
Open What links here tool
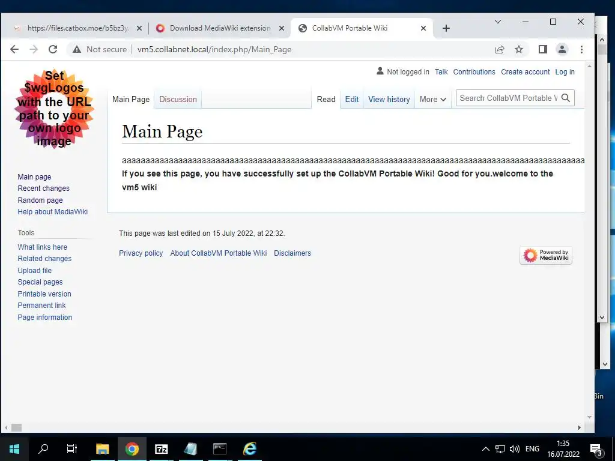coord(43,247)
